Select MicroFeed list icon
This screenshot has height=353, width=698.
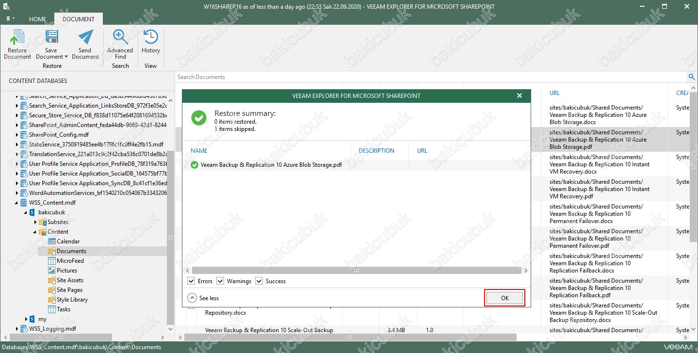52,261
